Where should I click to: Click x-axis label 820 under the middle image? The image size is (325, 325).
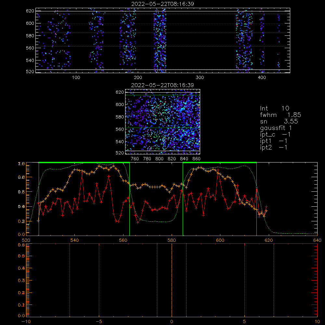[x=172, y=159]
